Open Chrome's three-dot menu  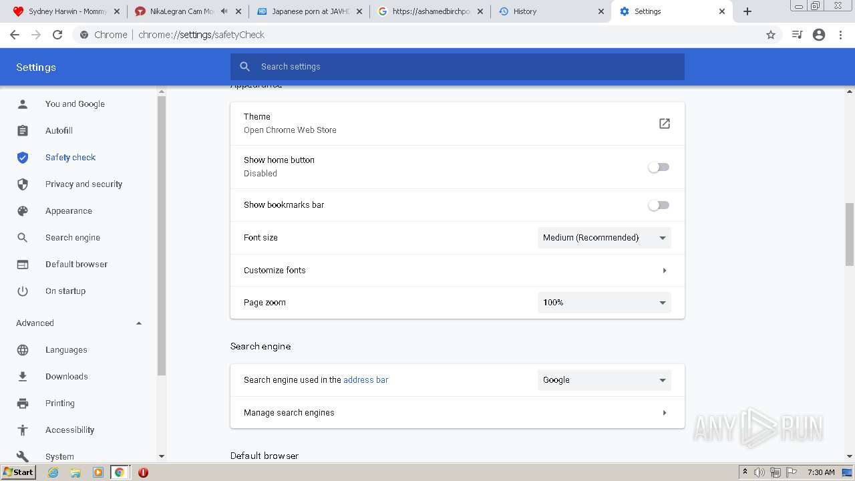point(841,35)
